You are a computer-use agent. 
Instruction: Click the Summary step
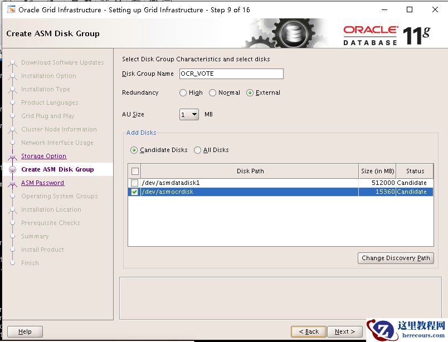coord(35,236)
